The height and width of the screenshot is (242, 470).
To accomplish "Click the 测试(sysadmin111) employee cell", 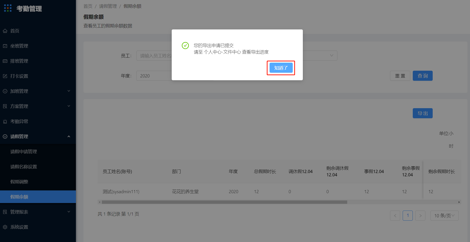I will pos(121,192).
